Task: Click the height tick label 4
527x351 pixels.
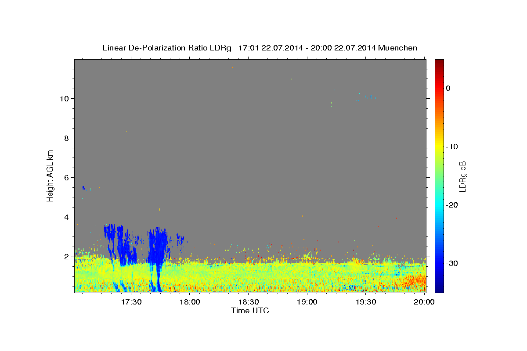Action: pyautogui.click(x=66, y=217)
